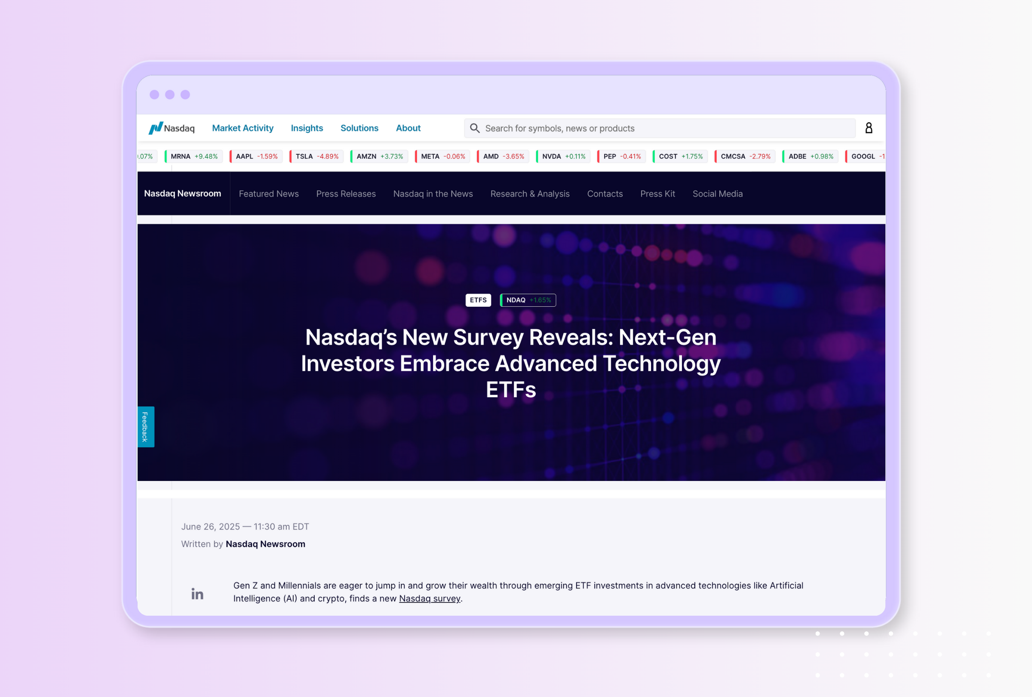Click the Nasdaq Newsroom author link

tap(265, 544)
